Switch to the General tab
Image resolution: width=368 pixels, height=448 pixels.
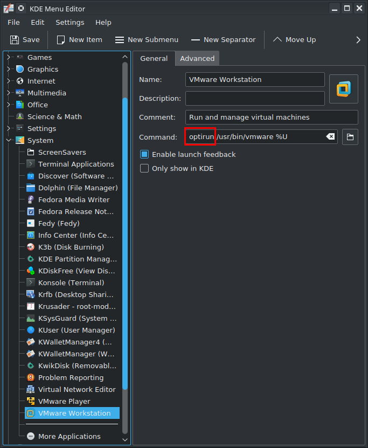tap(154, 59)
